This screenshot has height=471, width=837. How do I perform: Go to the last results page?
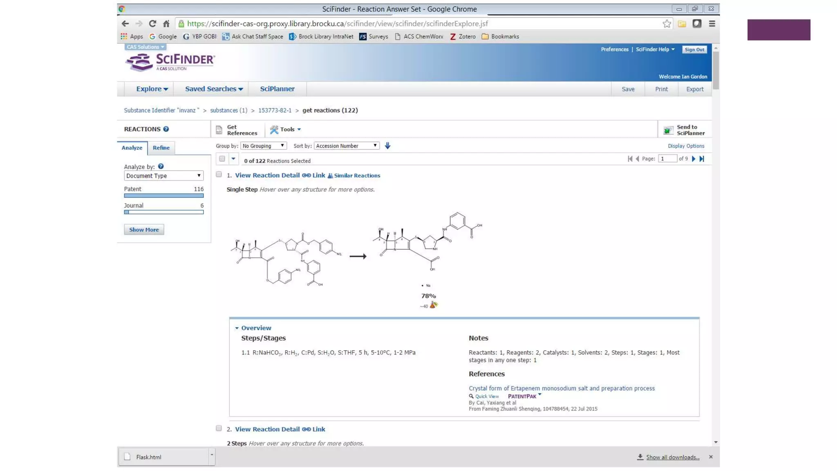click(702, 159)
